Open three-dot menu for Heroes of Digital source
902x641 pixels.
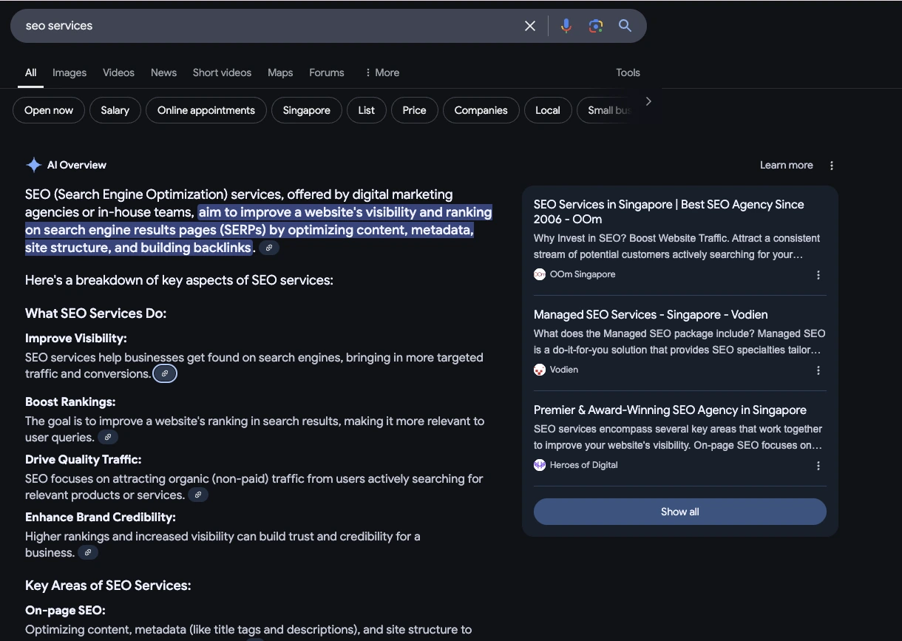[818, 466]
